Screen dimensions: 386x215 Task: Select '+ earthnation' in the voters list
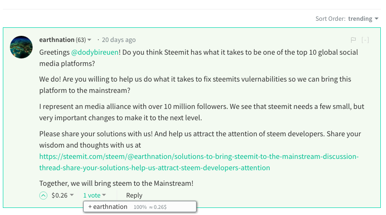(108, 207)
